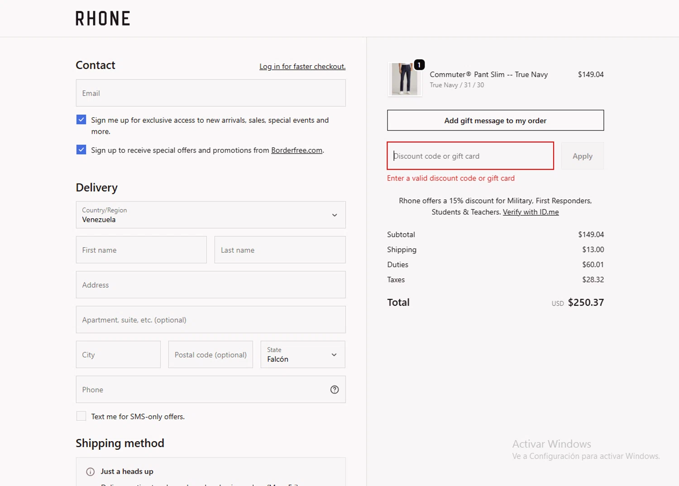Click the Shipping amount $13.00

tap(593, 250)
